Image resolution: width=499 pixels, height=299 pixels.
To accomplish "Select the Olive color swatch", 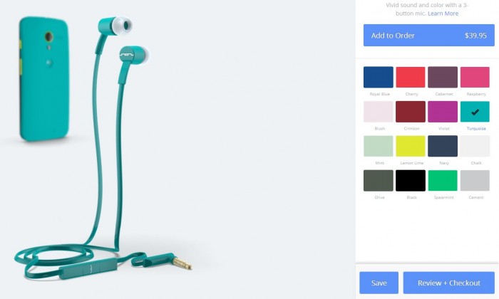I will click(378, 181).
